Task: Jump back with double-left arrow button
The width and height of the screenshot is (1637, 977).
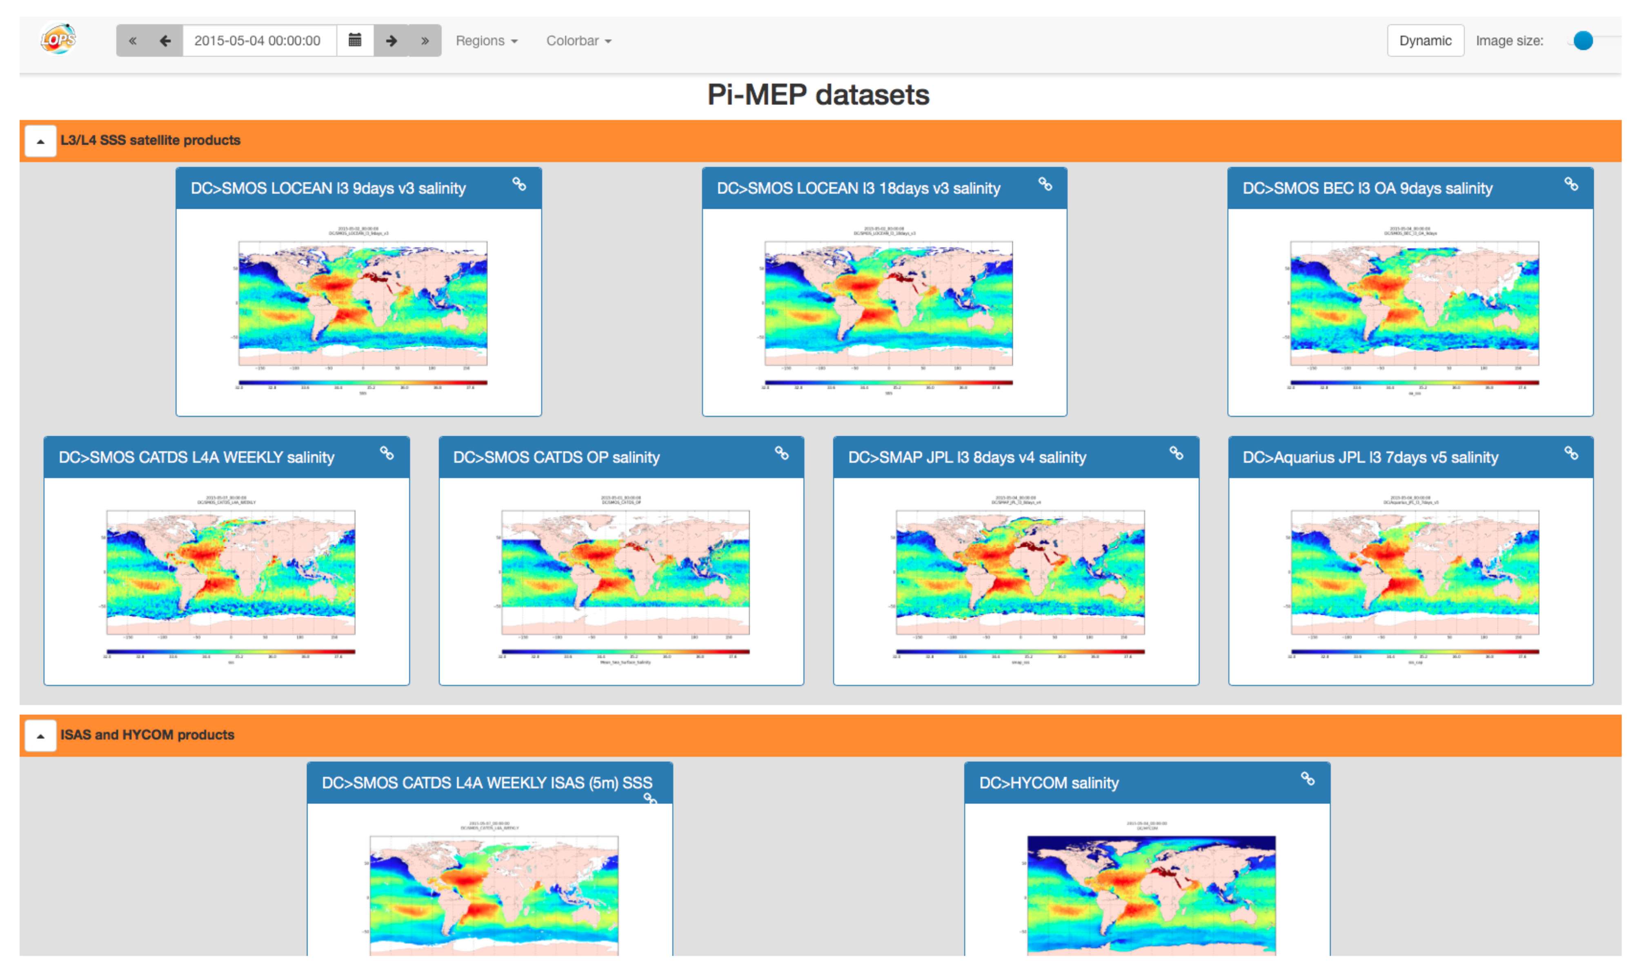Action: 133,41
